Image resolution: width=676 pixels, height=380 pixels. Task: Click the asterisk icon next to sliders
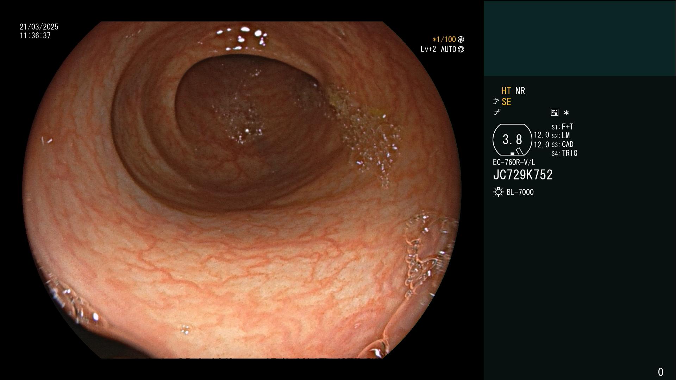click(566, 113)
